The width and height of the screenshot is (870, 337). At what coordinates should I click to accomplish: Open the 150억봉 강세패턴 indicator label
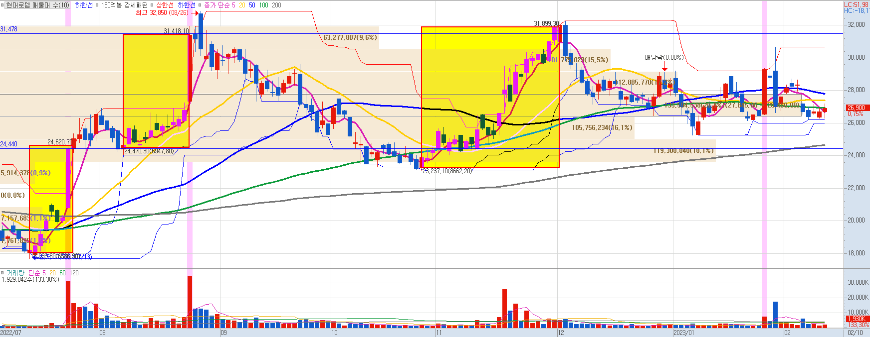click(124, 5)
